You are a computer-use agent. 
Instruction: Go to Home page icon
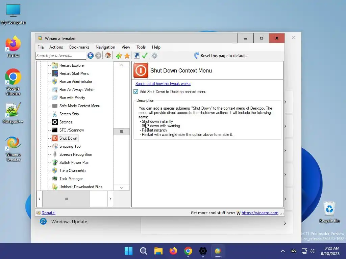108,56
